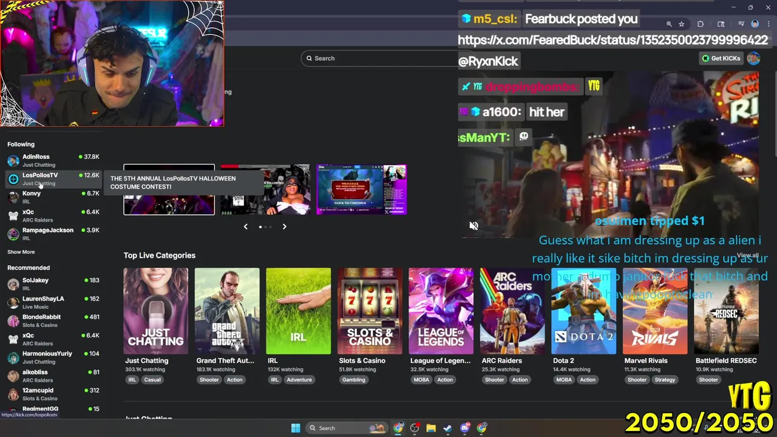Open the Kick user avatar beside Get KICKs
777x437 pixels.
(x=753, y=58)
